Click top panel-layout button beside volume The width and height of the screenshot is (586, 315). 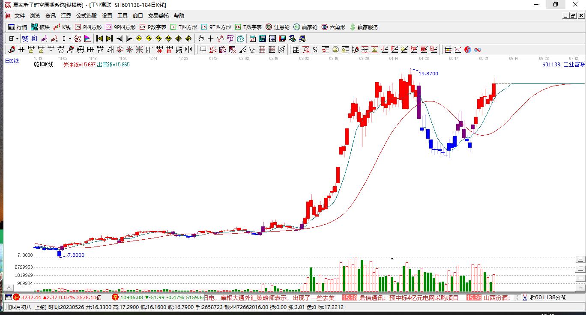[581, 259]
